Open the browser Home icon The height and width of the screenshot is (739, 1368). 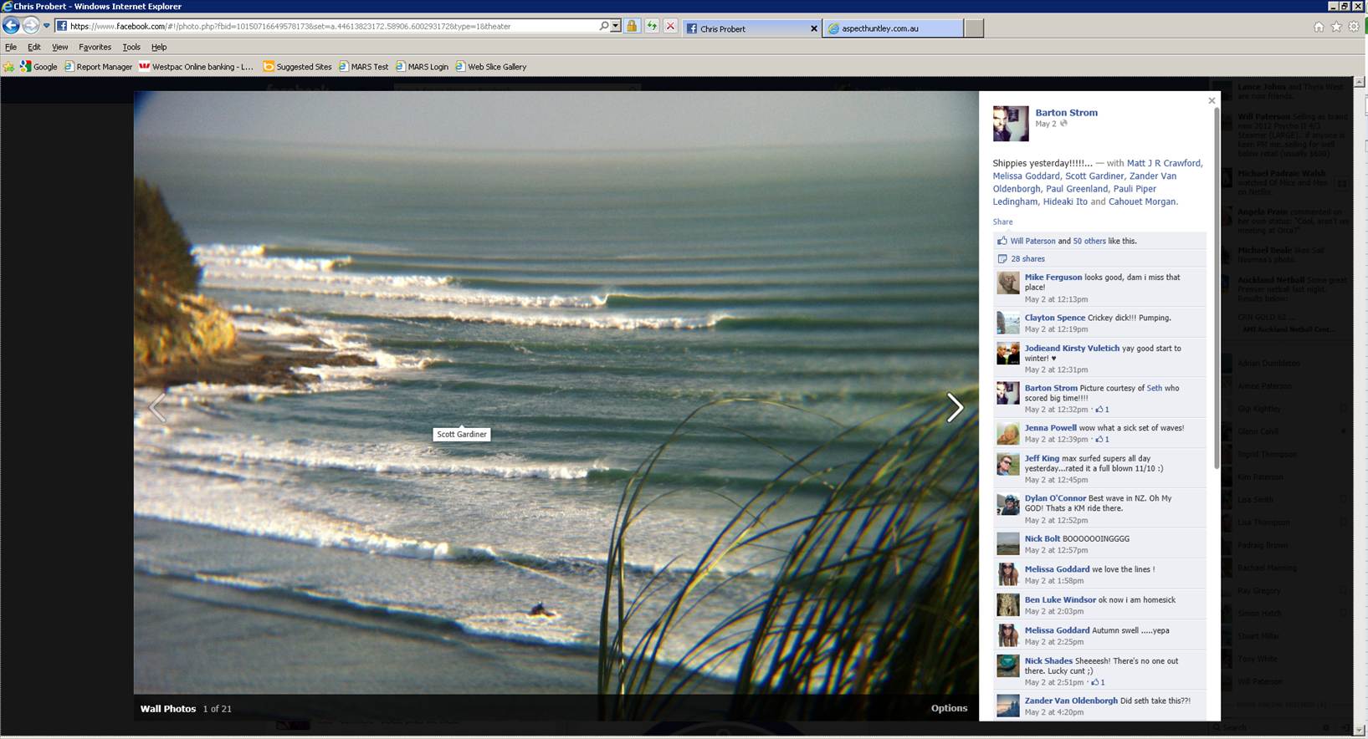[x=1319, y=27]
